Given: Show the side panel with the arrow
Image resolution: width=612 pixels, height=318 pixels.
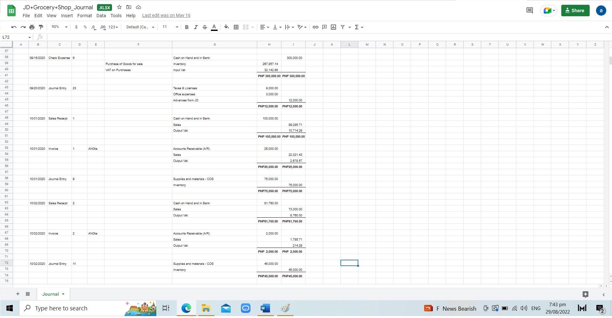Looking at the screenshot, I should click(x=604, y=294).
